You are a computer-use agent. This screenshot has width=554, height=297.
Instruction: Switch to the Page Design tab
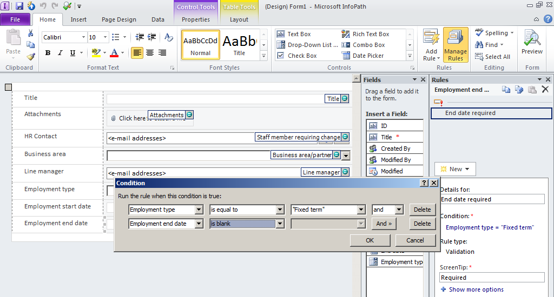point(118,19)
